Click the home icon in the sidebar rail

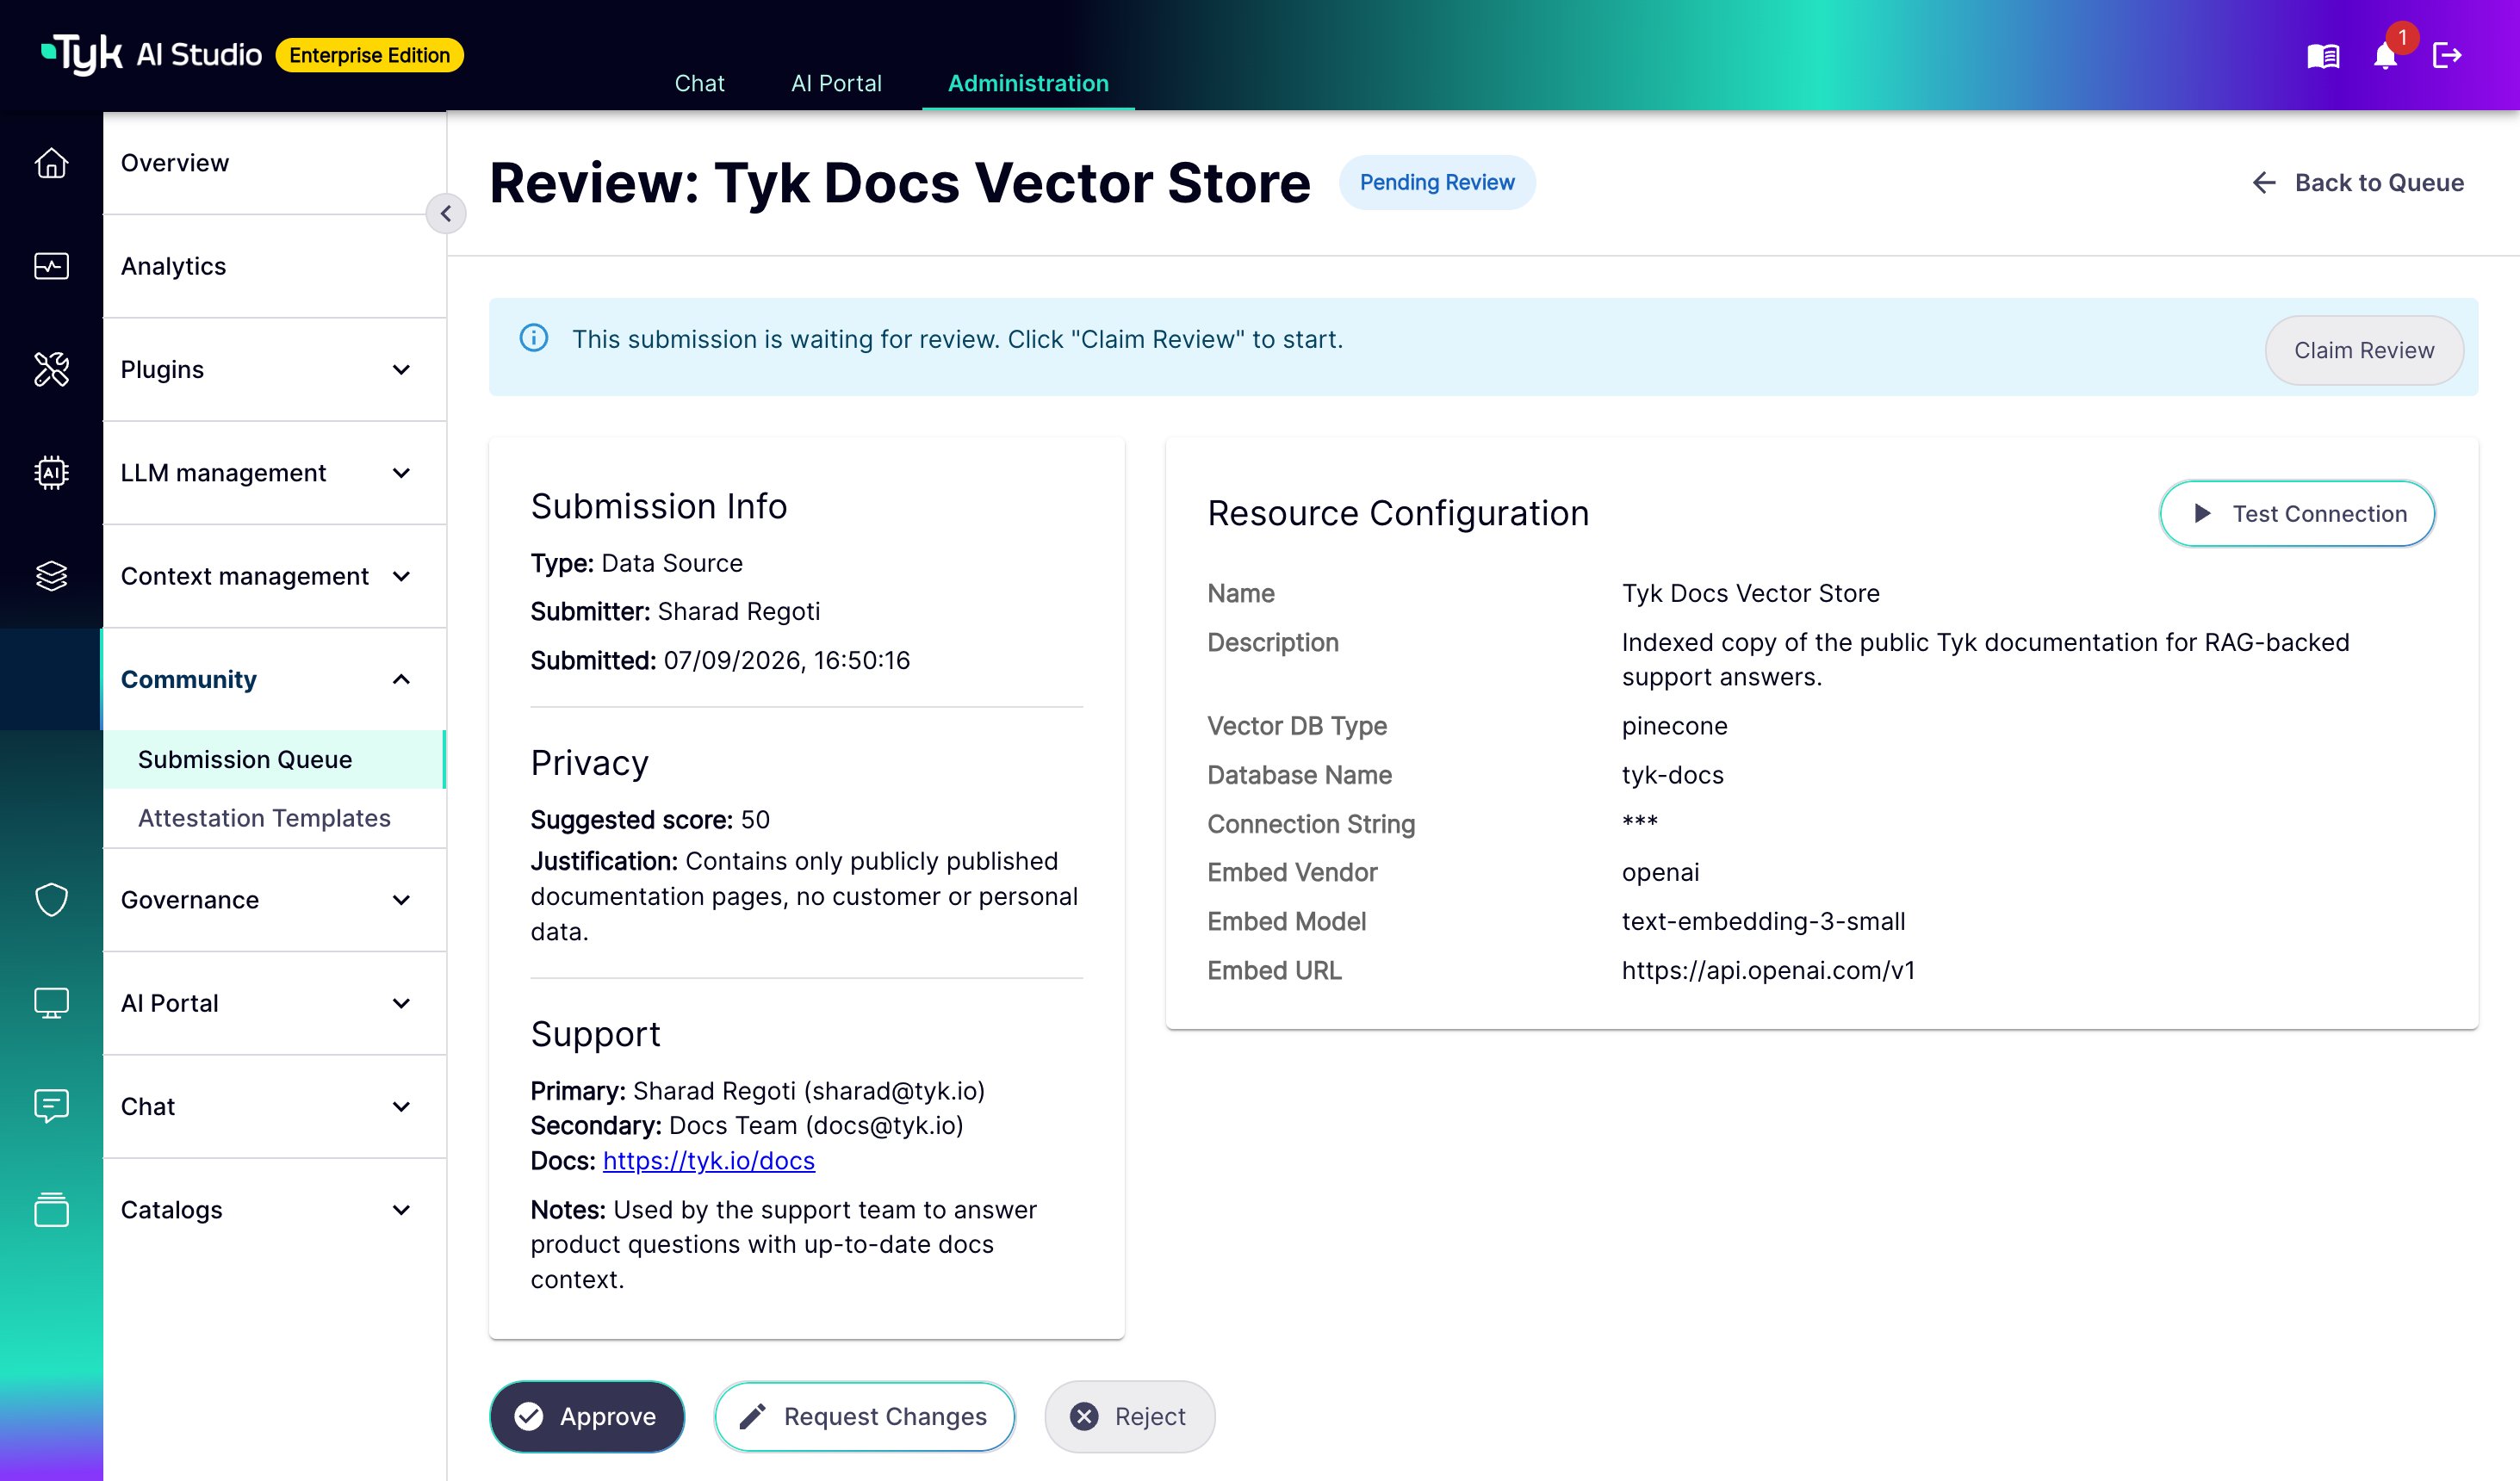[x=51, y=163]
